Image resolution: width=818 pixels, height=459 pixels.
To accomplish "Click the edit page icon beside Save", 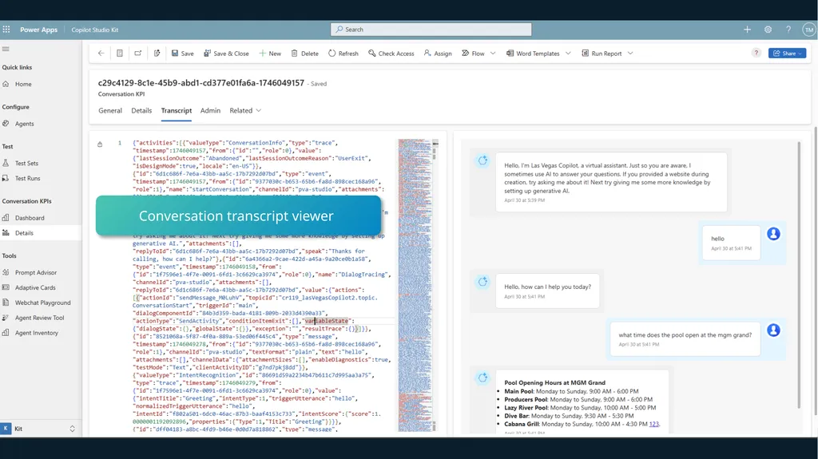I will (x=157, y=53).
